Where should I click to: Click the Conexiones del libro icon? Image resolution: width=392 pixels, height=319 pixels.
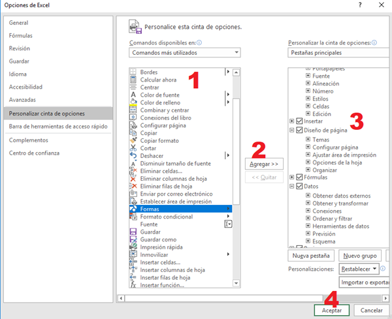[133, 117]
